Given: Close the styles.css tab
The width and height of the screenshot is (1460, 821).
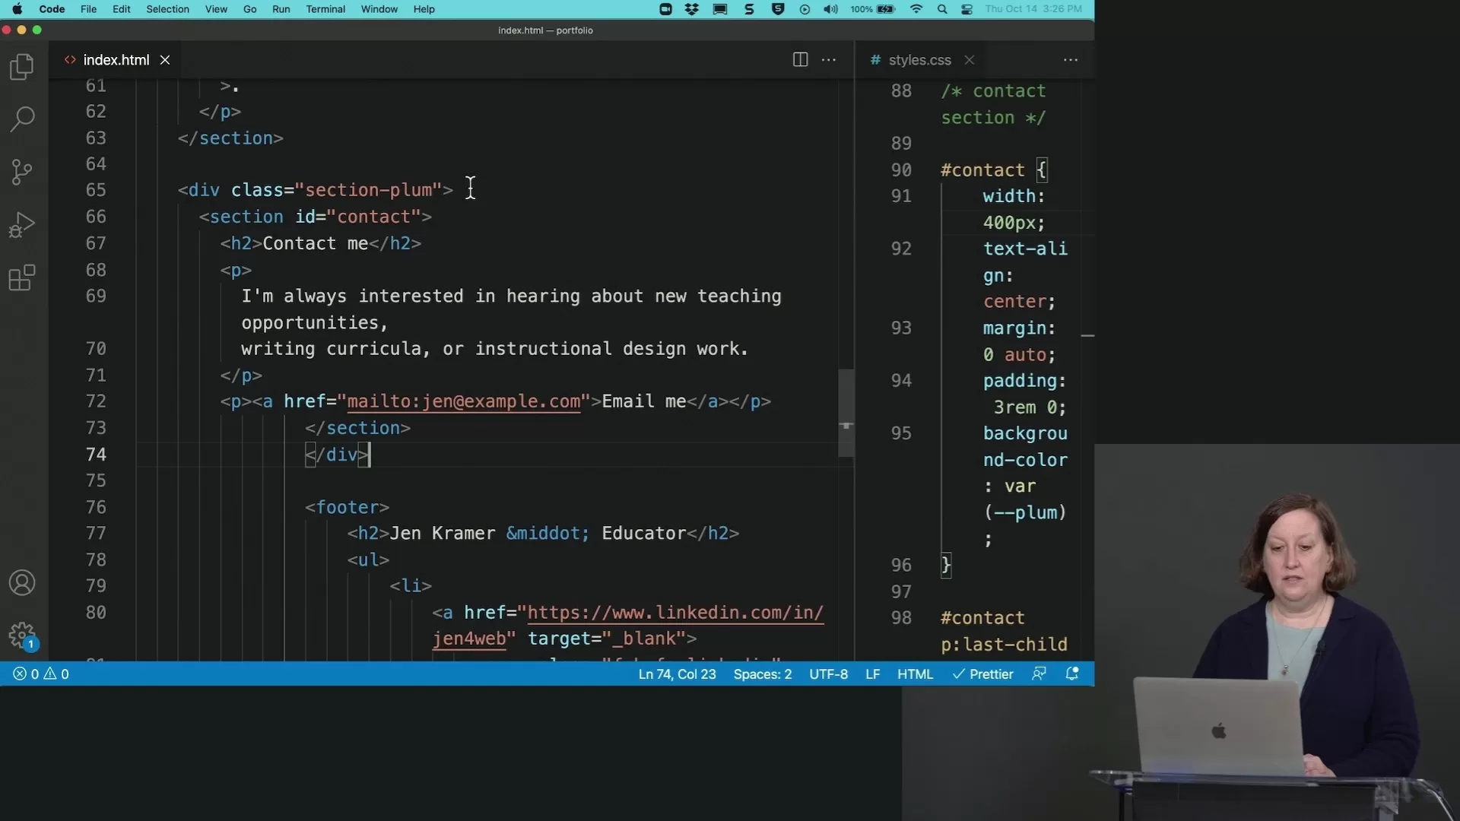Looking at the screenshot, I should 970,59.
